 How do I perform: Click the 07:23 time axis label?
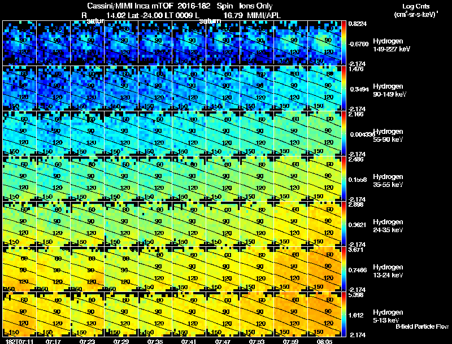87,341
